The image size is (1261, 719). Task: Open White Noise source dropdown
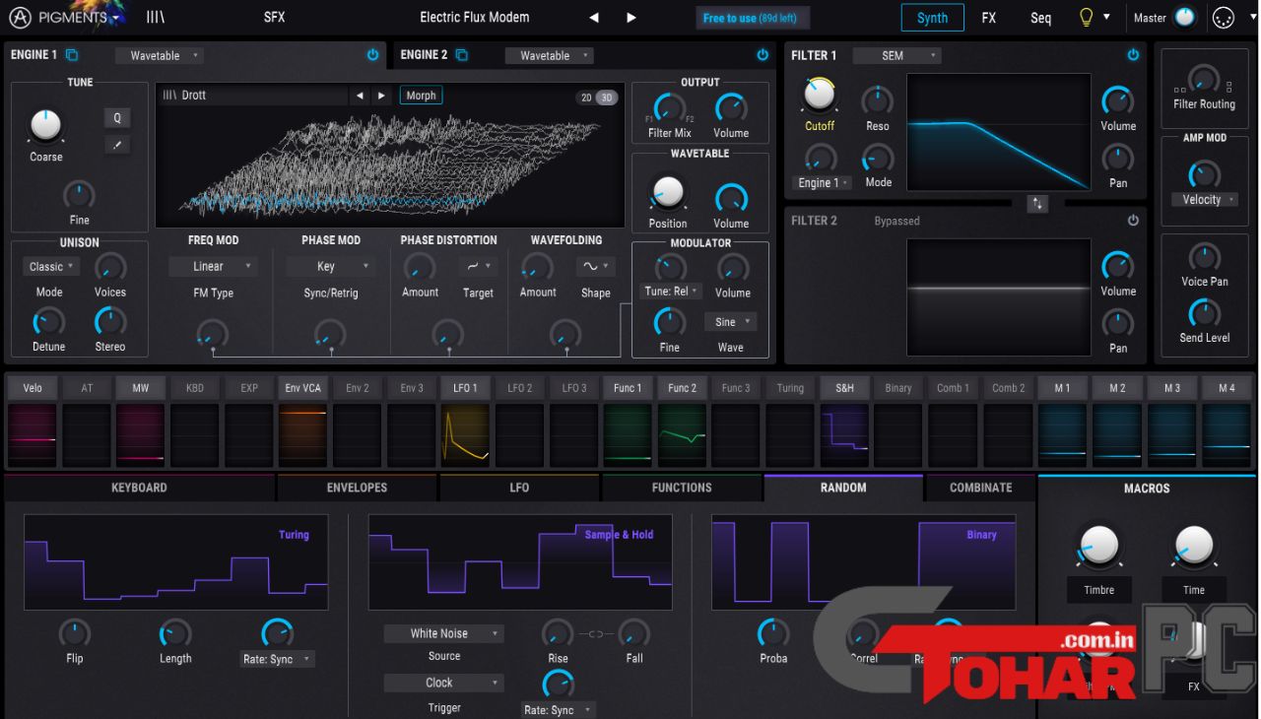(444, 633)
